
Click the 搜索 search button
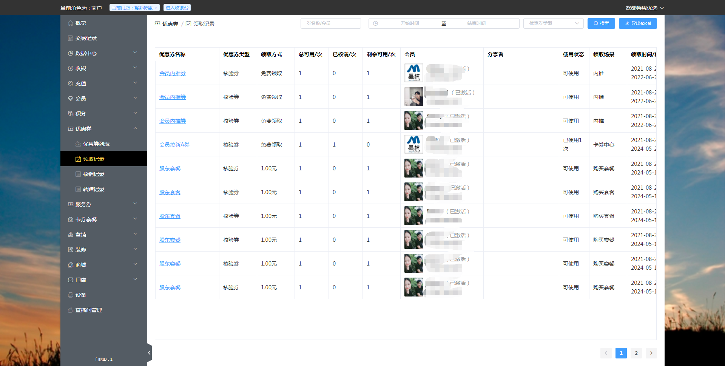(601, 23)
